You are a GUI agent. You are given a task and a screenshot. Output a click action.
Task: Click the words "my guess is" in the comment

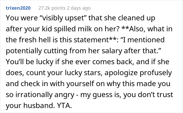[100, 94]
